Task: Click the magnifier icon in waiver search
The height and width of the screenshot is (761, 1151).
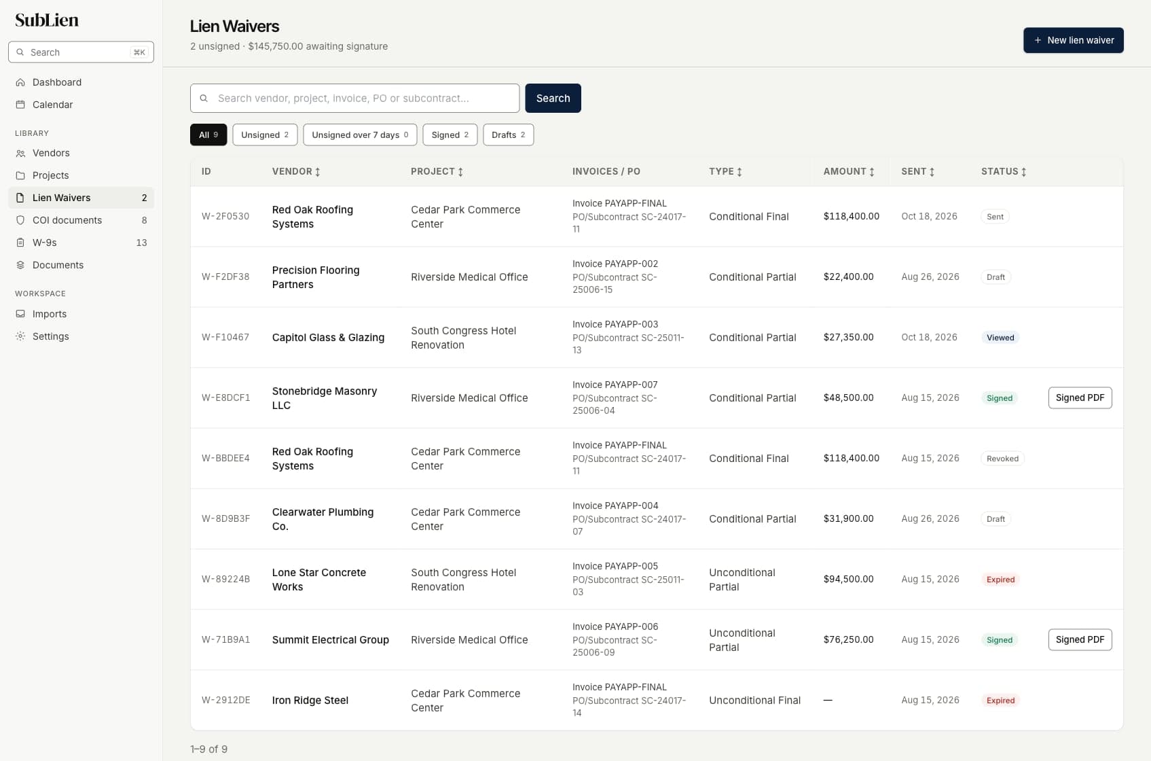Action: click(204, 99)
